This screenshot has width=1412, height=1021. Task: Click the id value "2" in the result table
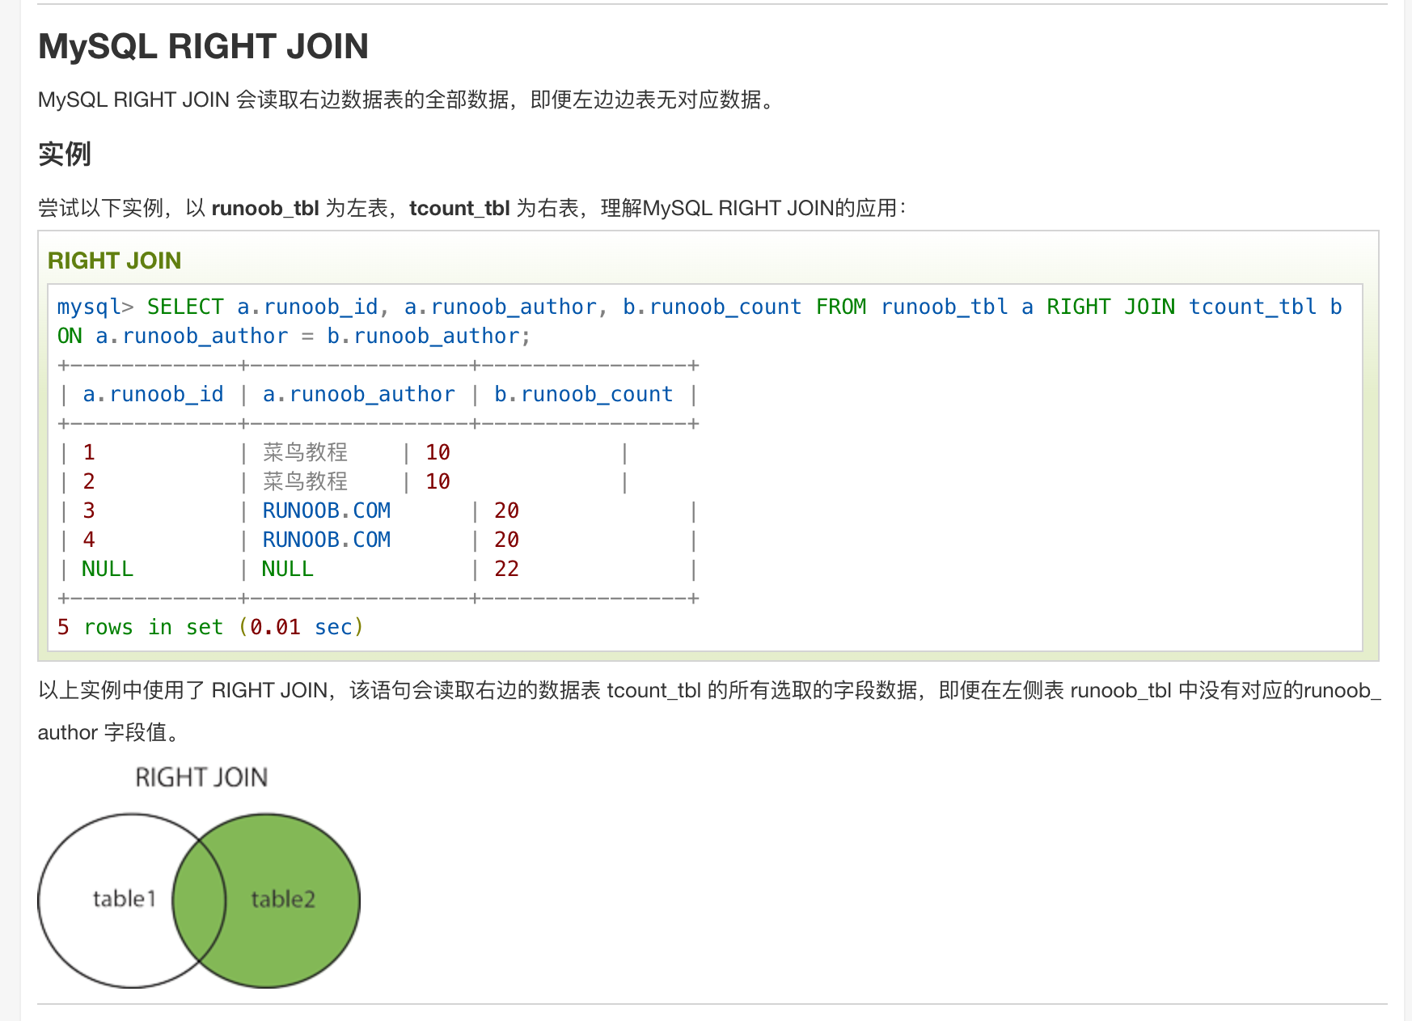[89, 482]
